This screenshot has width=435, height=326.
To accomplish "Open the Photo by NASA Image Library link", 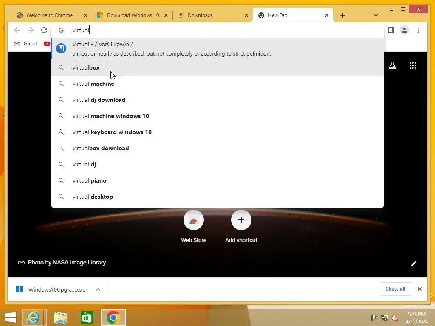I will (x=67, y=262).
